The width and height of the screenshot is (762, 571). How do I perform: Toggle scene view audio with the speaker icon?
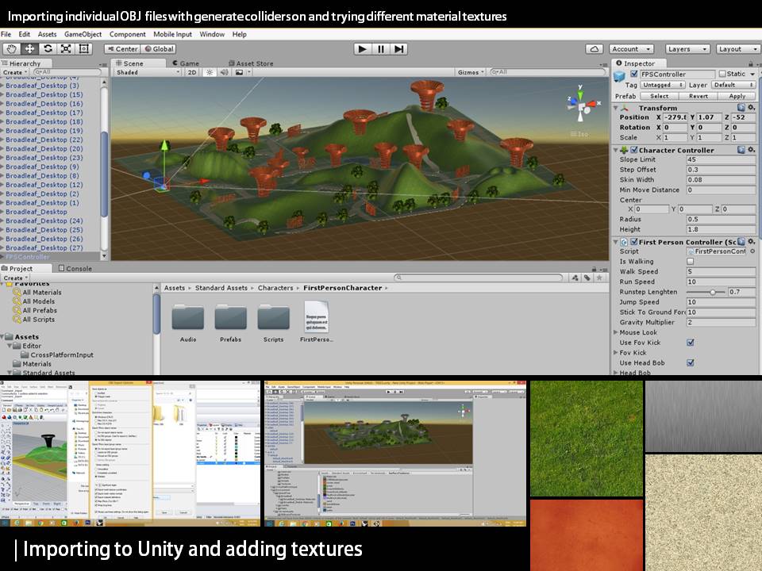[225, 72]
